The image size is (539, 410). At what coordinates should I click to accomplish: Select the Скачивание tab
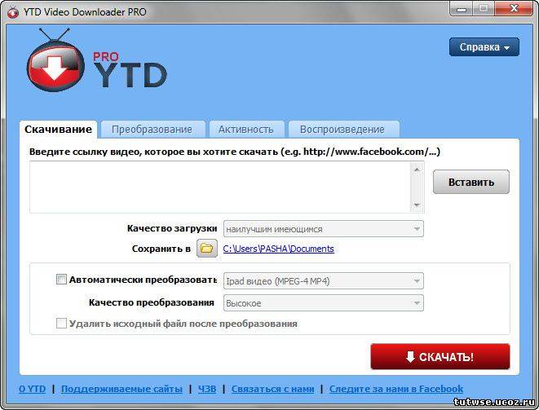pos(58,130)
